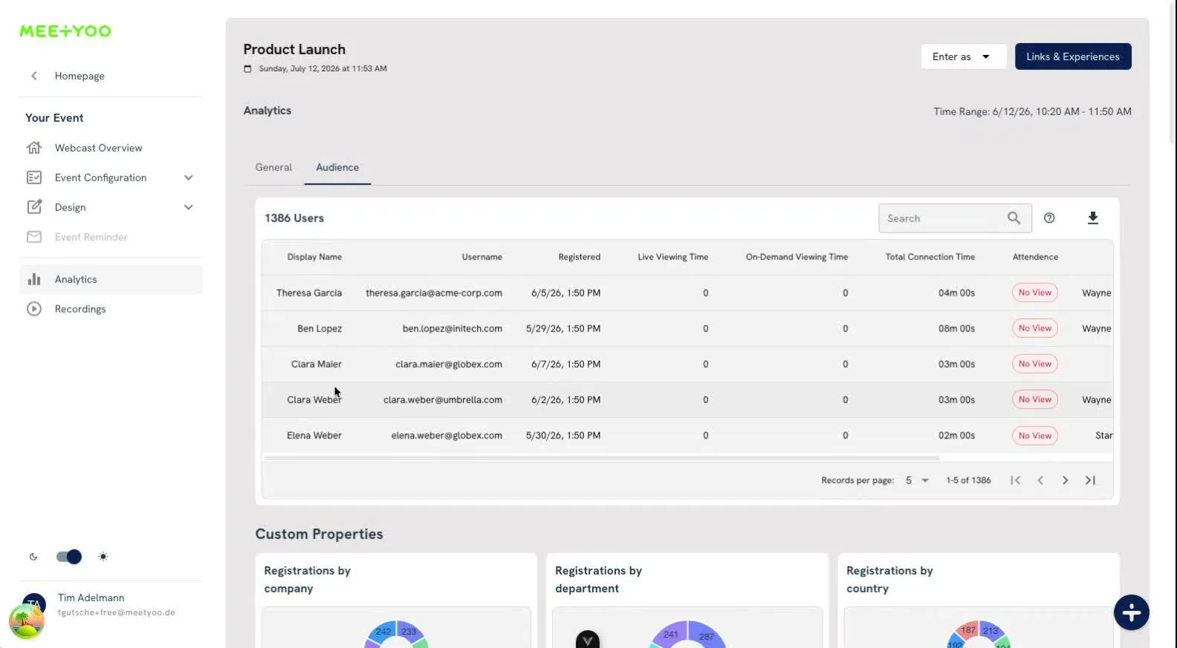Click the 1-5 of 1386 pagination text

(x=968, y=480)
